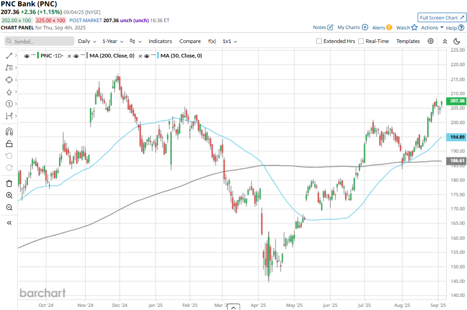Open the Help link
The image size is (467, 310).
point(452,28)
